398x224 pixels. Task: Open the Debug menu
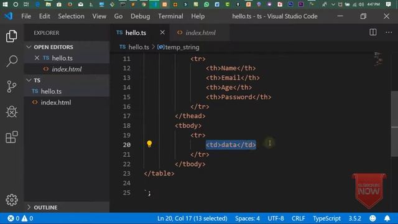pos(141,16)
